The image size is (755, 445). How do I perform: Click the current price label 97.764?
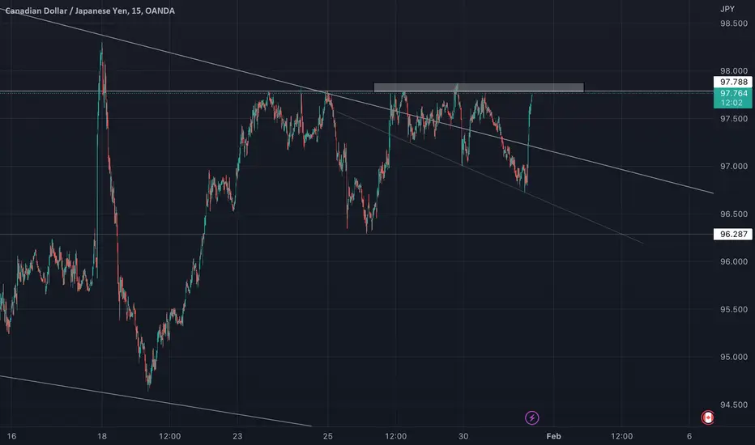click(x=732, y=98)
